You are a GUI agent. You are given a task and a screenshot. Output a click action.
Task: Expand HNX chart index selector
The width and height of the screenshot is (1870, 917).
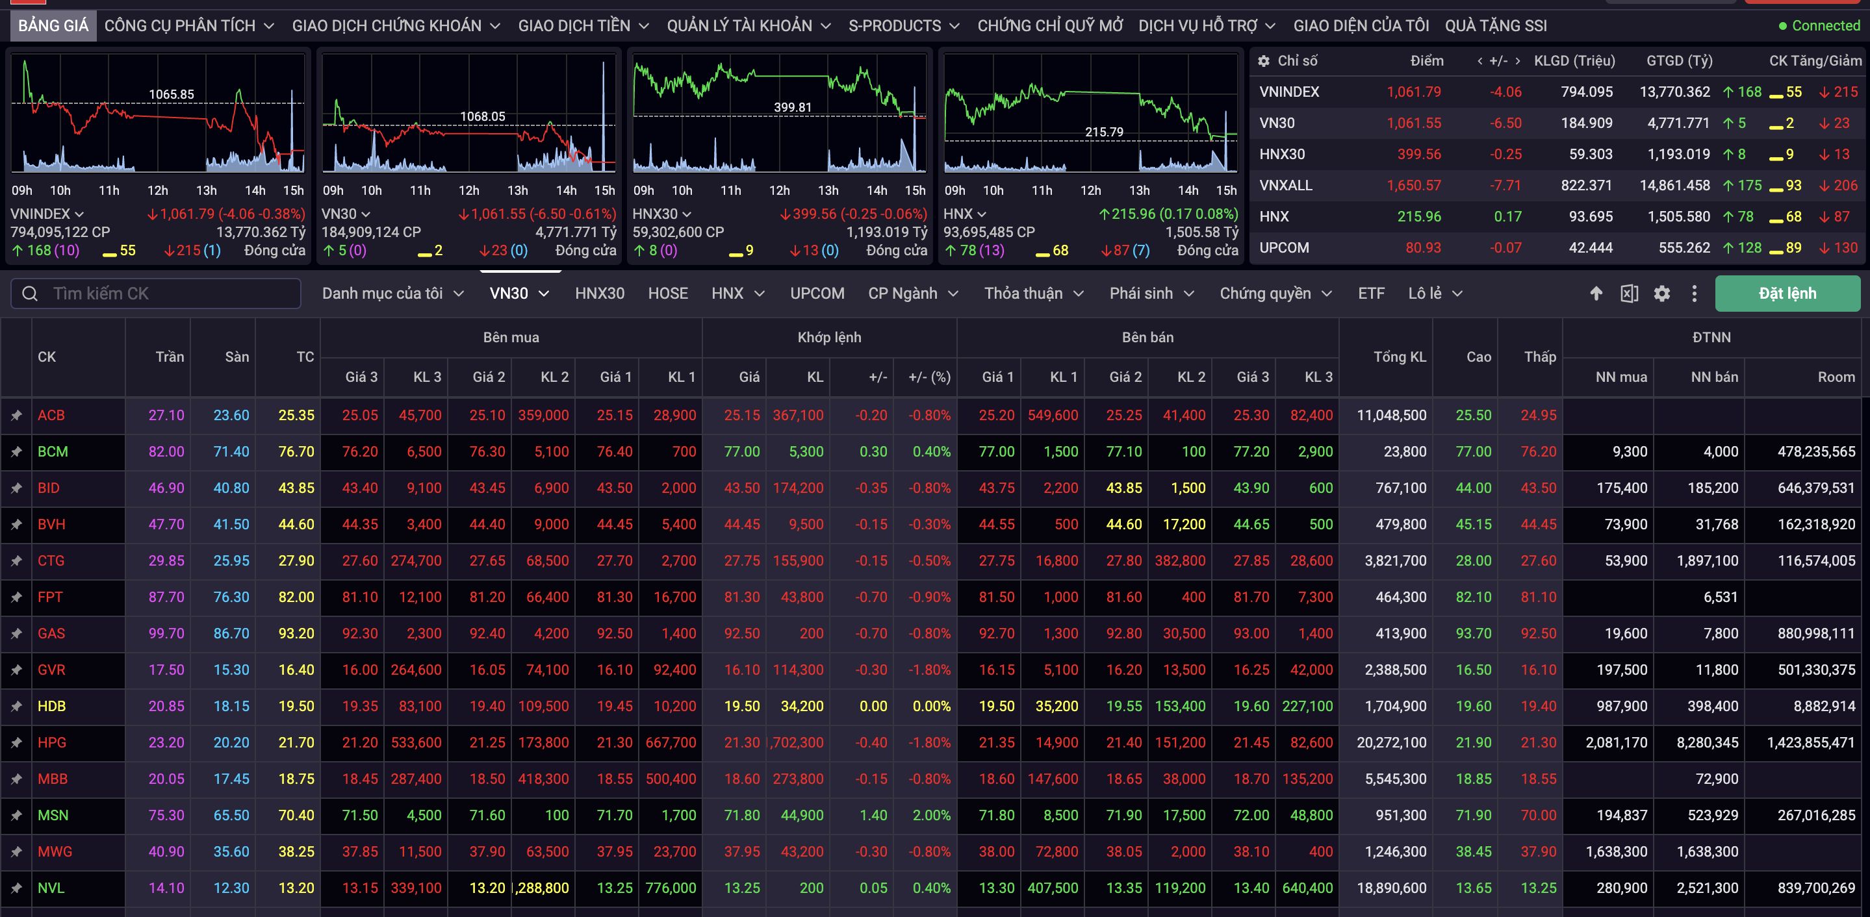click(x=982, y=214)
